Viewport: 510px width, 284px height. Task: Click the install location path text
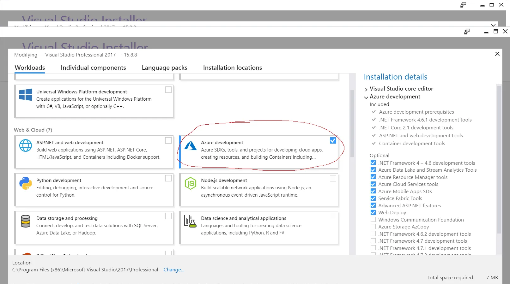[85, 270]
